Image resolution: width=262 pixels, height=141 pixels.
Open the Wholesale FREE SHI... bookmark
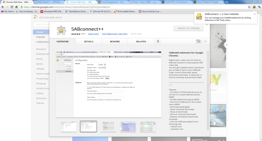pyautogui.click(x=51, y=12)
